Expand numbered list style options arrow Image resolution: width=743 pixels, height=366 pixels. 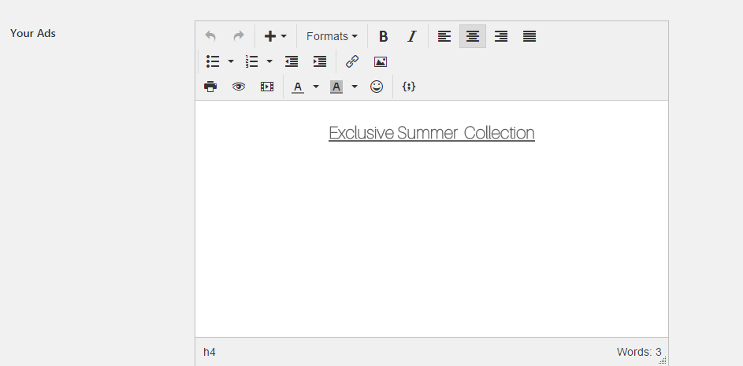269,61
